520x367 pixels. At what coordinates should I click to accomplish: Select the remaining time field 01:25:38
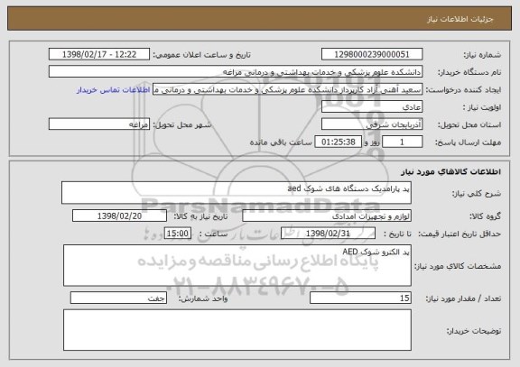(x=338, y=142)
